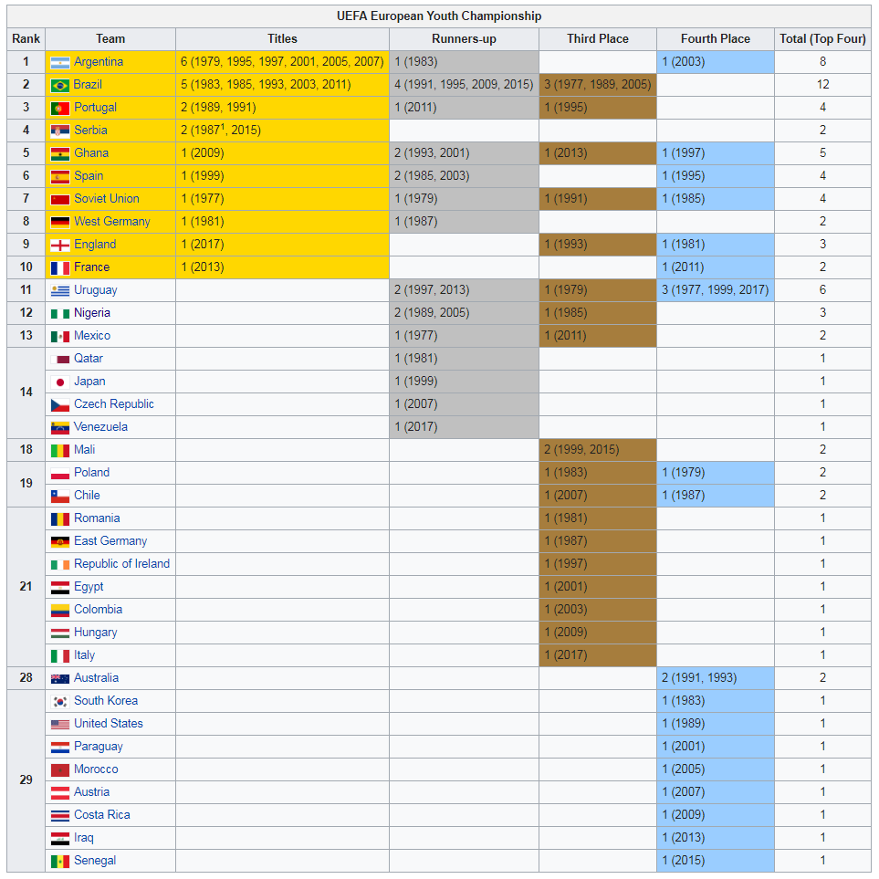
Task: Click the Titles column header
Action: point(282,38)
